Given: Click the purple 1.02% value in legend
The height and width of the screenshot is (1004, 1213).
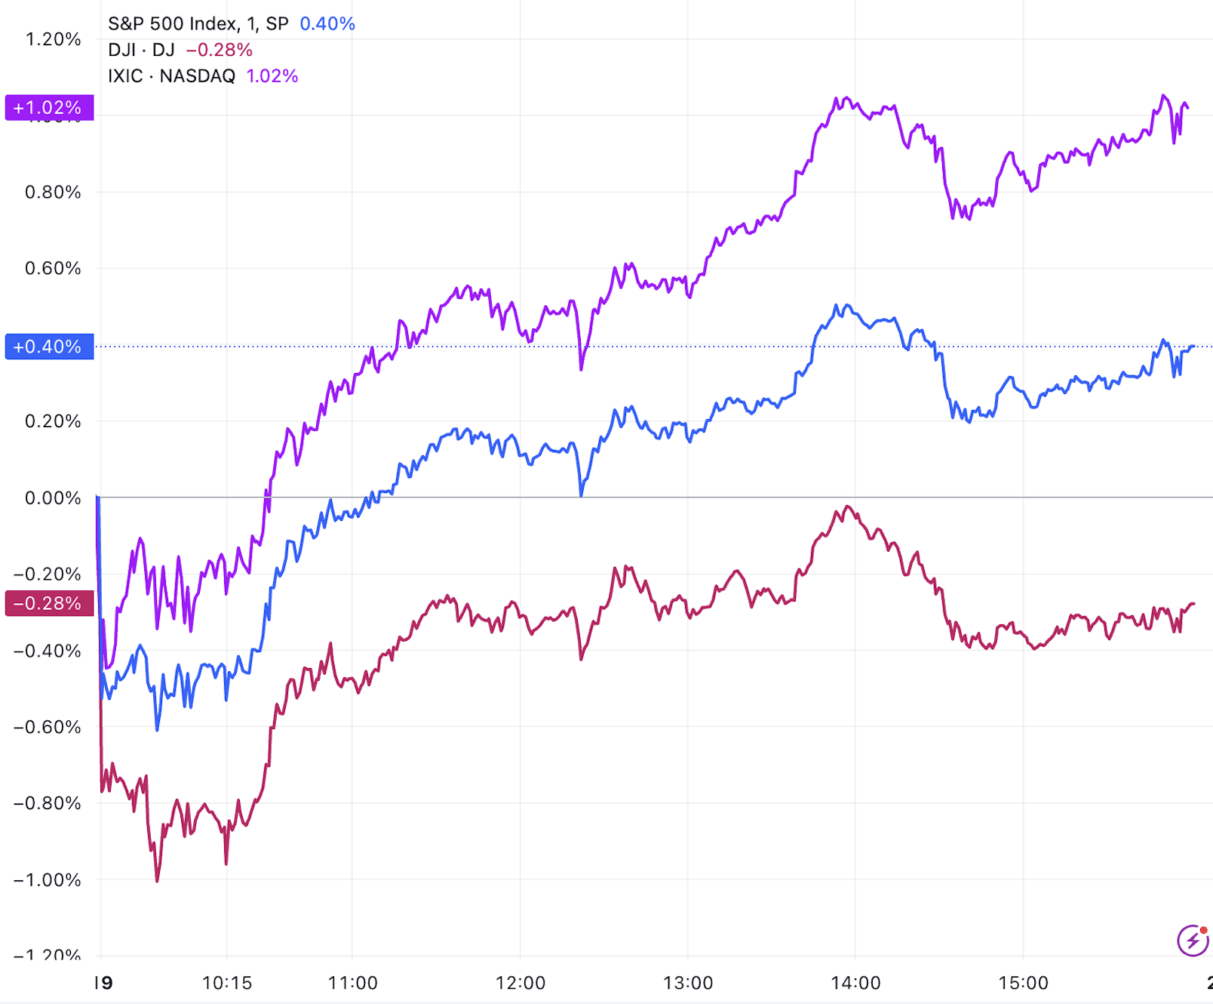Looking at the screenshot, I should coord(272,76).
